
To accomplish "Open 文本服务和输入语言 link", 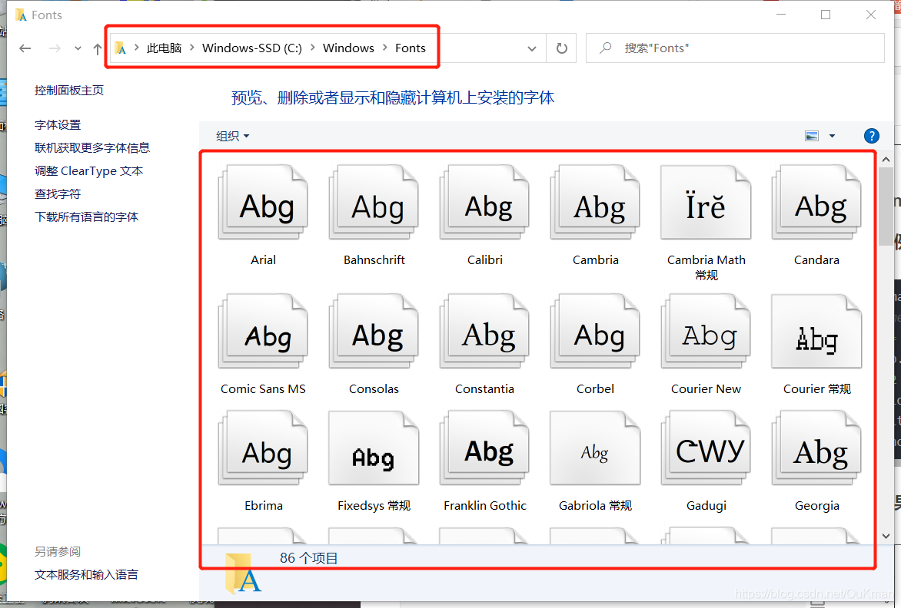I will (x=86, y=575).
